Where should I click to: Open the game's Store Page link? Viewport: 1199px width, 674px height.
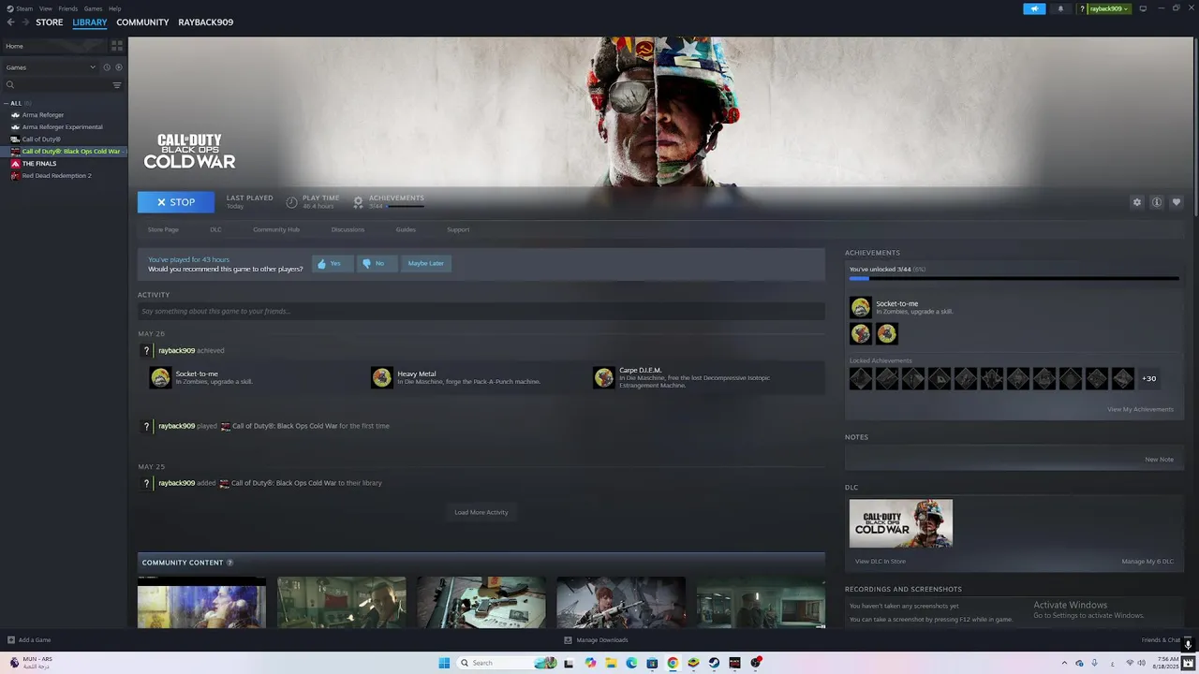click(x=163, y=229)
